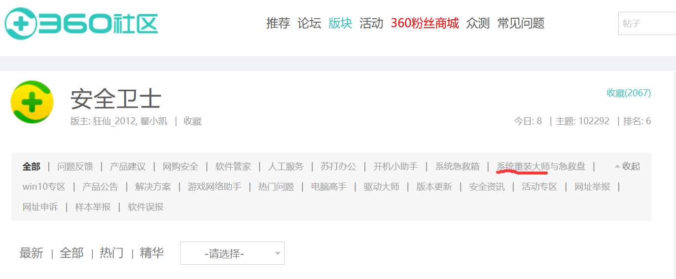Select the win10专区 category
The height and width of the screenshot is (279, 676).
[44, 187]
